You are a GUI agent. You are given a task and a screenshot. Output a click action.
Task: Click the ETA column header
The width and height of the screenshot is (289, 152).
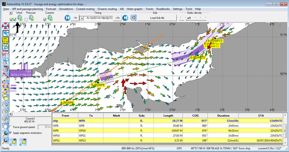261,115
